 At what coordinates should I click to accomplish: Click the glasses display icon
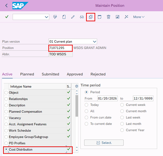coord(82,17)
